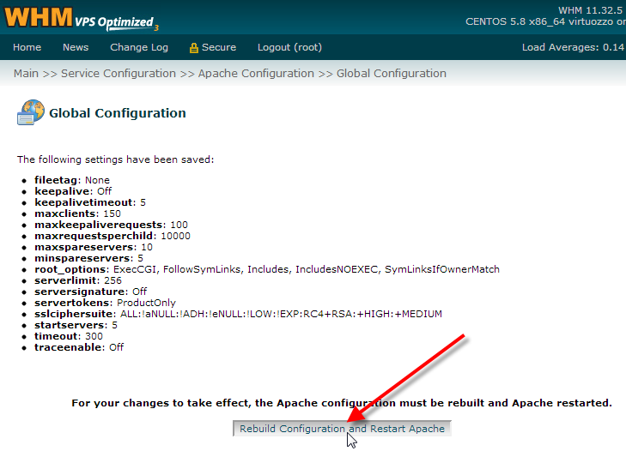Screen dimensions: 626x451
Task: Click the WHM VPS Optimized logo
Action: coord(82,18)
